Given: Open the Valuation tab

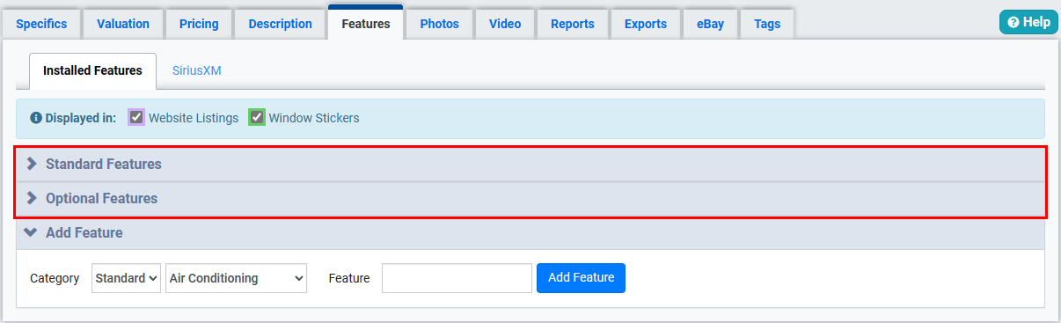Looking at the screenshot, I should click(121, 24).
